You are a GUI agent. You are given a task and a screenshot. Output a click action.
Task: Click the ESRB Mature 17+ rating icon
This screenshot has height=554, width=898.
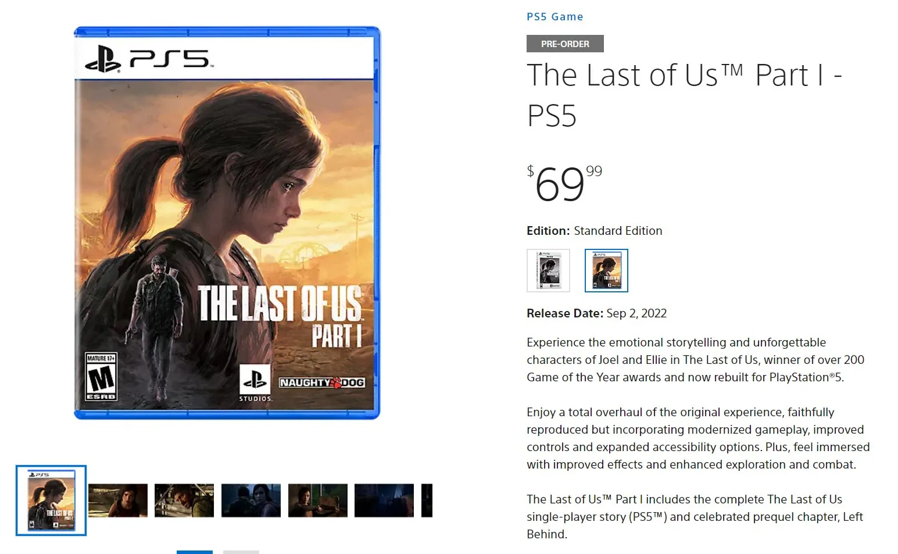click(x=101, y=376)
